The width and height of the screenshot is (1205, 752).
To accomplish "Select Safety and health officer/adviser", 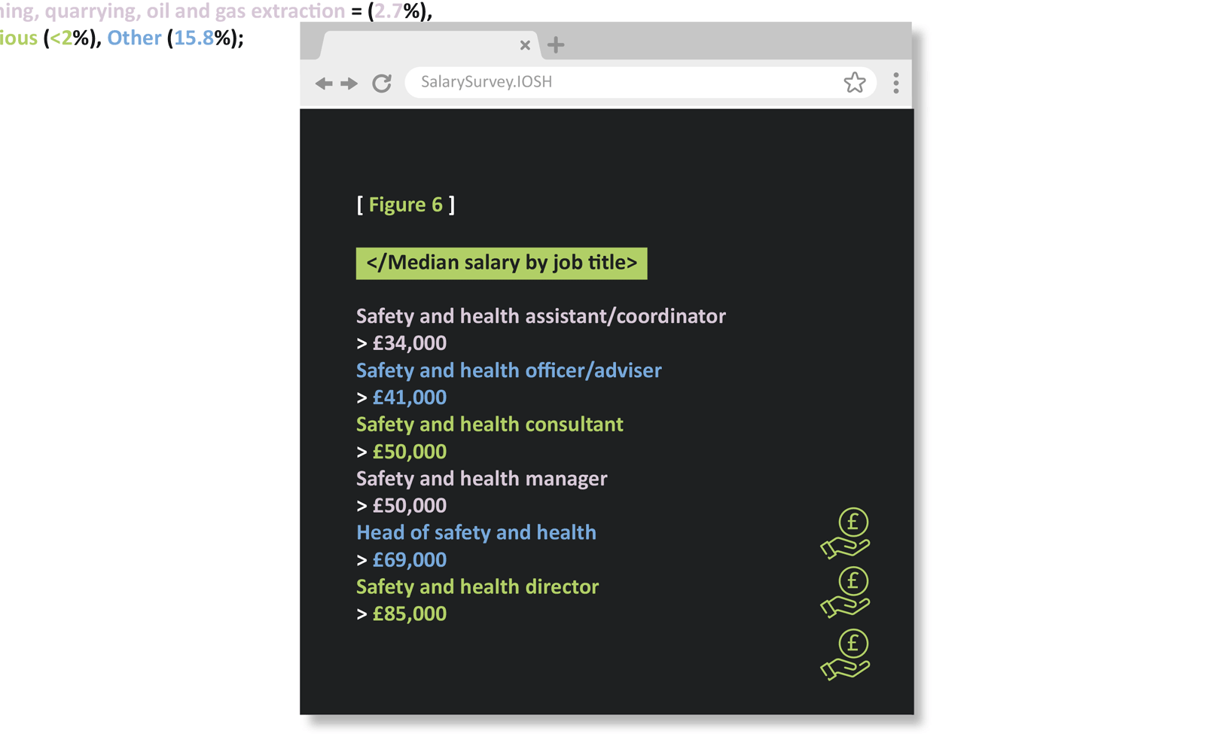I will (x=508, y=370).
